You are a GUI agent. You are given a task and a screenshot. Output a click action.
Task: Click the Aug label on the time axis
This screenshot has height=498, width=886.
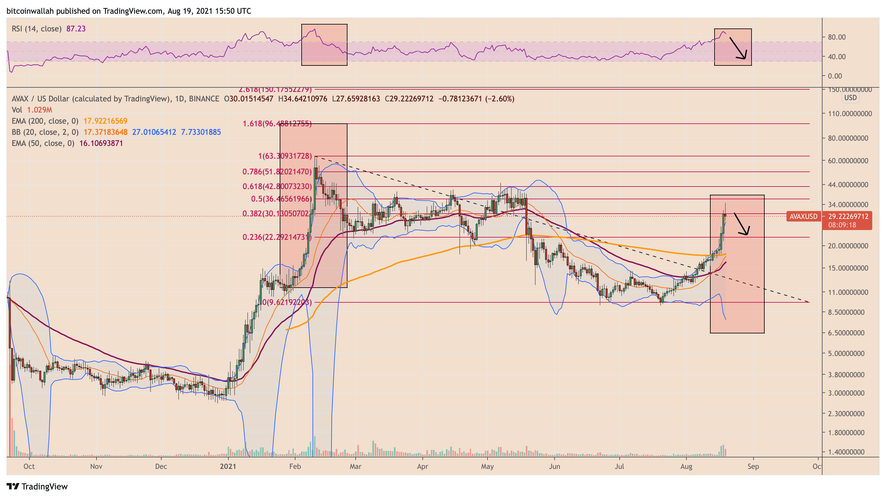click(686, 466)
